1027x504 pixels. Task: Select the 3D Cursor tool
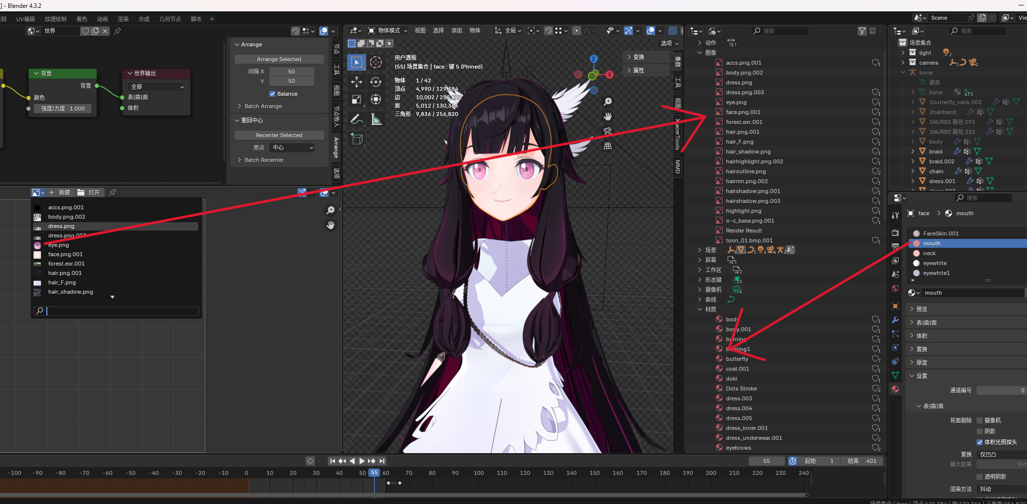[x=376, y=62]
